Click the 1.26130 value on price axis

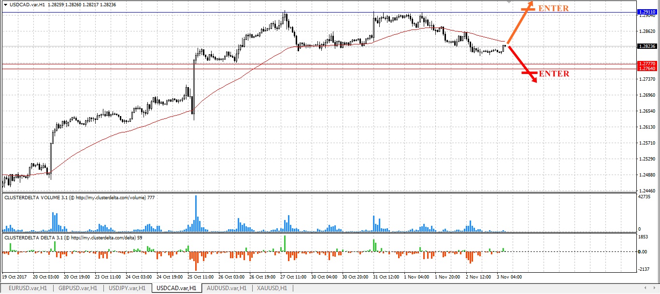tap(646, 127)
